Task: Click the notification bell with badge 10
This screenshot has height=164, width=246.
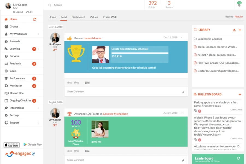Action: click(x=239, y=4)
